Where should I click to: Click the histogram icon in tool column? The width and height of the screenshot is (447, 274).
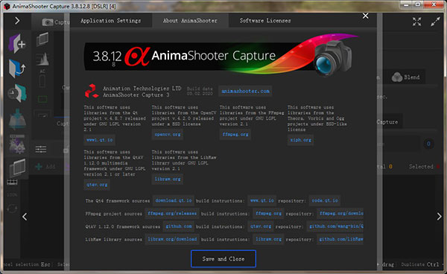pos(42,59)
